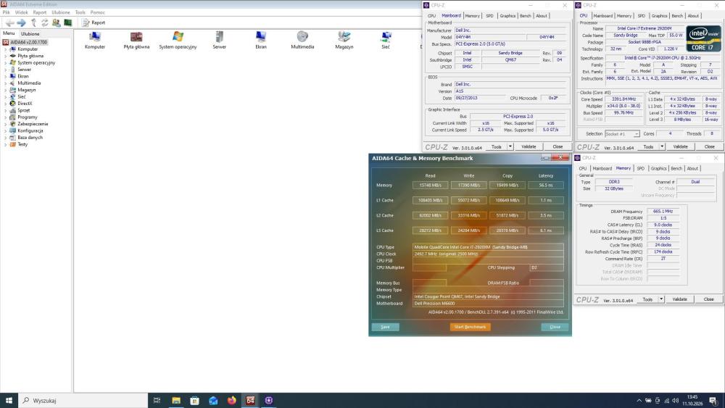Viewport: 725px width, 408px height.
Task: Click the DRAM Frequency 665.1 MHz field
Action: pos(663,212)
